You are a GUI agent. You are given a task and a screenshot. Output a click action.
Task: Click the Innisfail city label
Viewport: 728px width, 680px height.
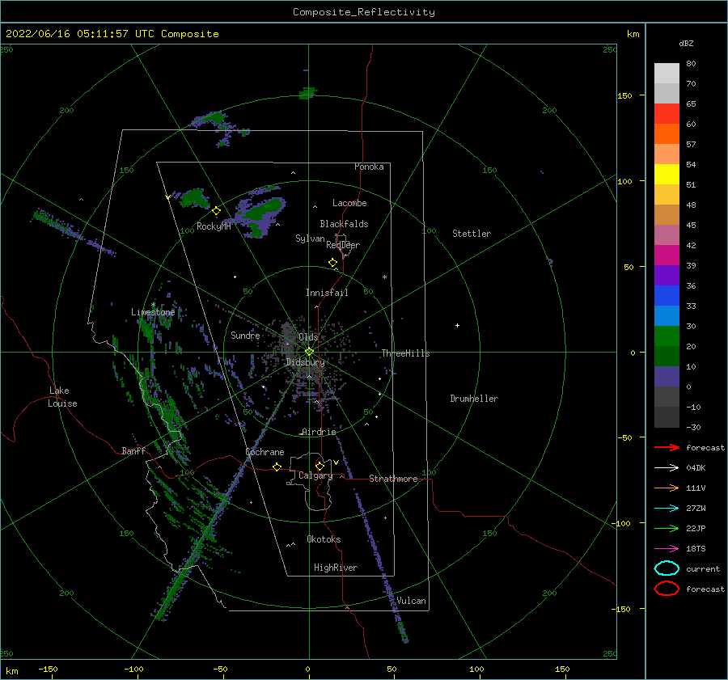[x=327, y=293]
